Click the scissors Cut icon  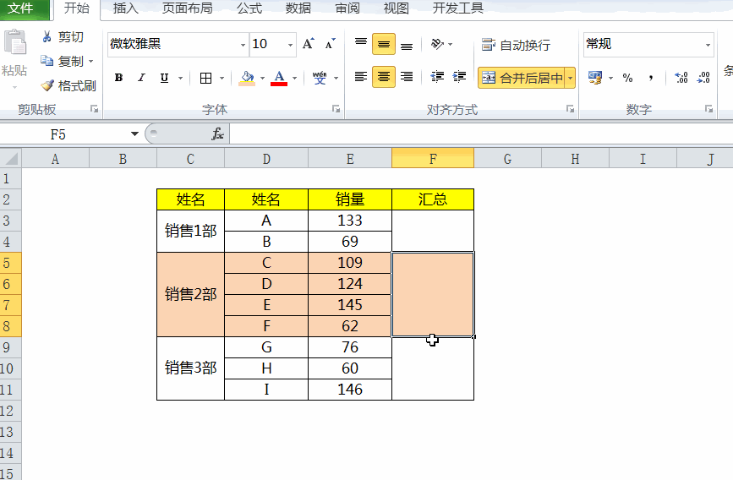pyautogui.click(x=46, y=36)
